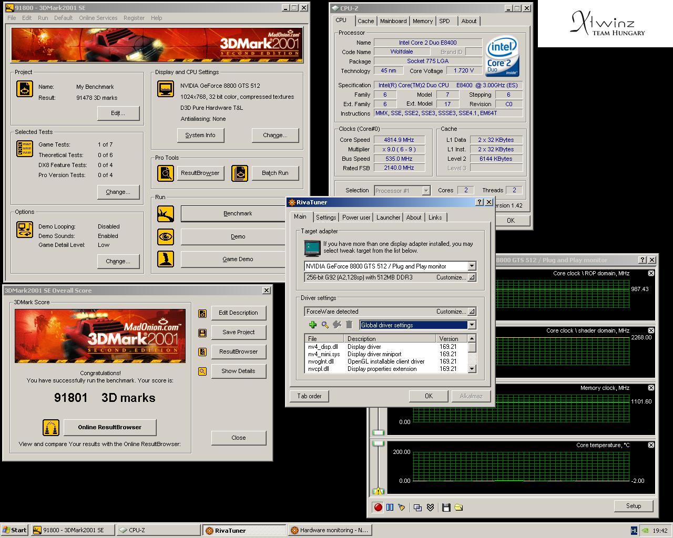Image resolution: width=673 pixels, height=538 pixels.
Task: Click the Start button on the taskbar
Action: point(15,530)
